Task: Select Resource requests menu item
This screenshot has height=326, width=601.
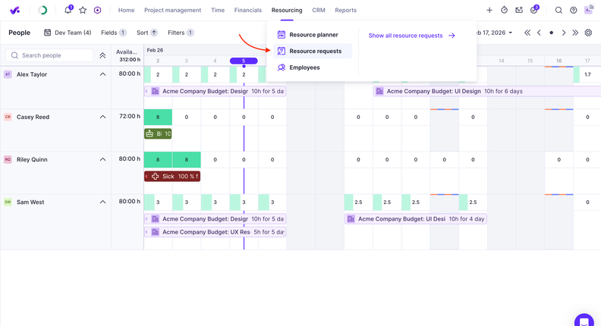Action: [x=313, y=51]
